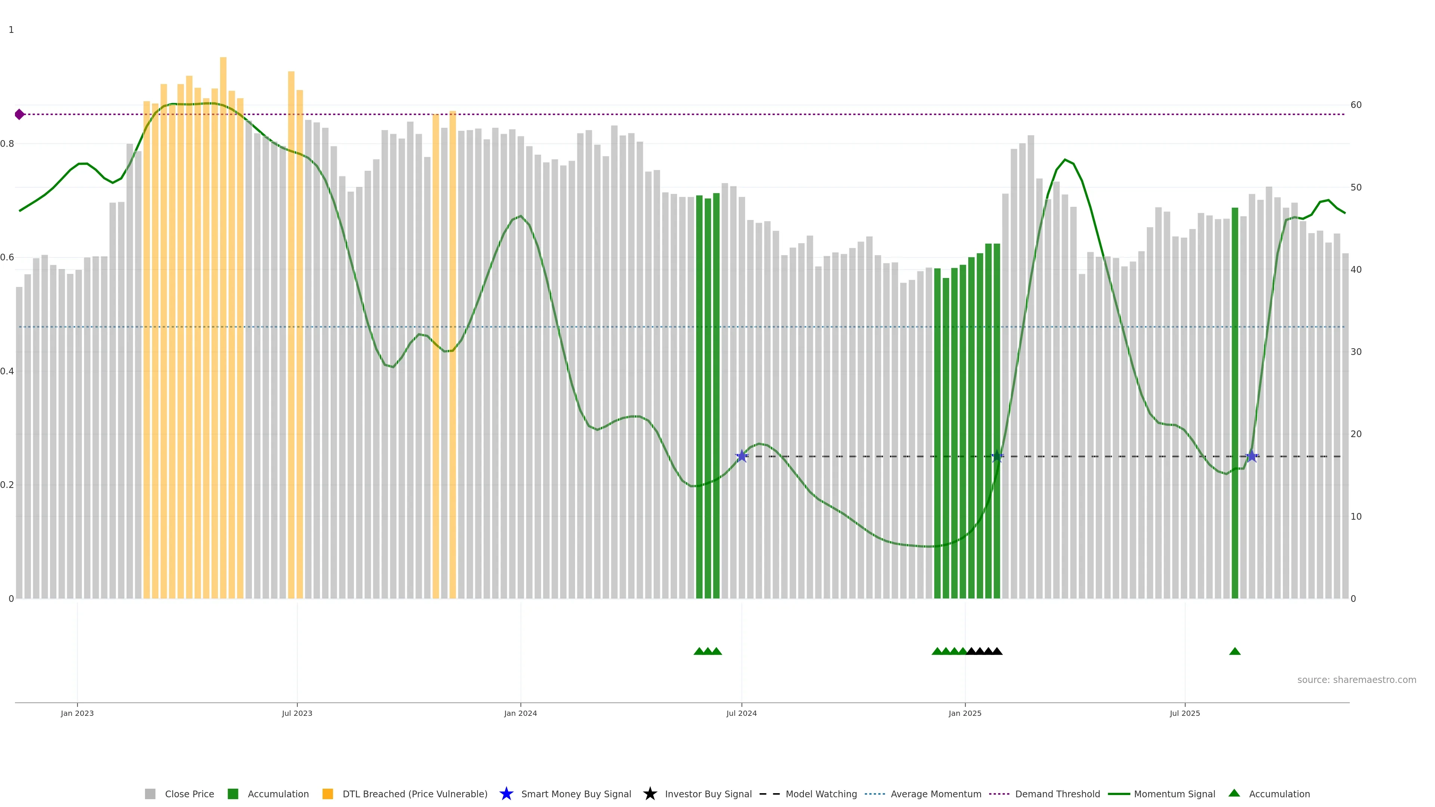
Task: Click the purple diamond Demand Threshold marker
Action: click(x=19, y=114)
